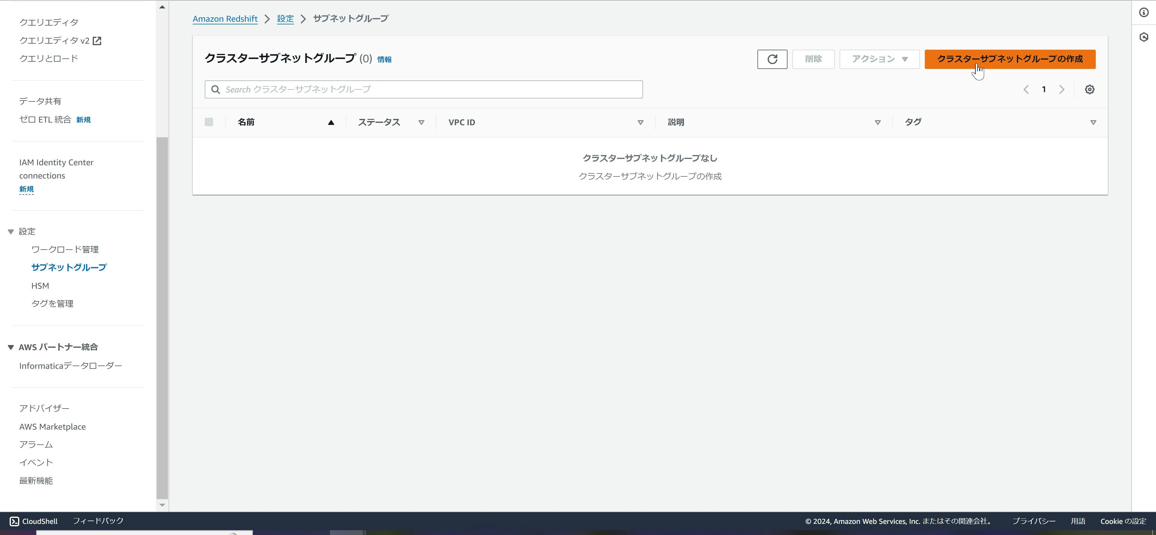1156x535 pixels.
Task: Toggle the select-all checkbox in table header
Action: coord(209,122)
